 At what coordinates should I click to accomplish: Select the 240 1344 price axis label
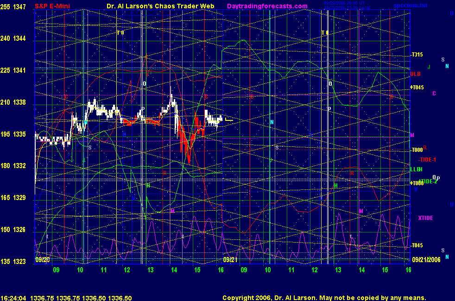pos(13,38)
